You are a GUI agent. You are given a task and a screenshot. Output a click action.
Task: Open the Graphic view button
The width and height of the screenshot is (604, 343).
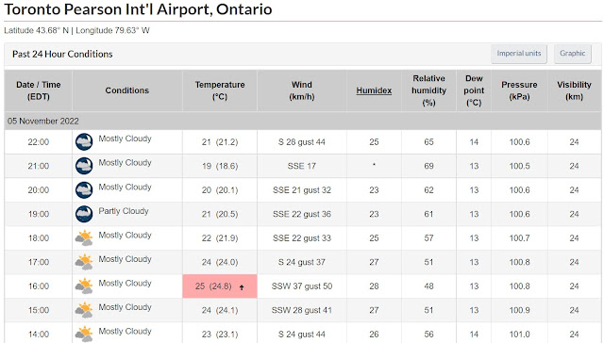click(573, 54)
